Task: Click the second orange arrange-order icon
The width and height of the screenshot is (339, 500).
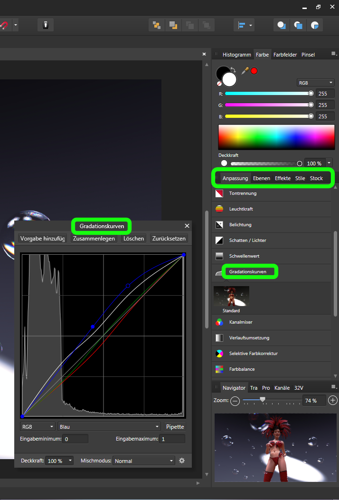Action: (173, 25)
